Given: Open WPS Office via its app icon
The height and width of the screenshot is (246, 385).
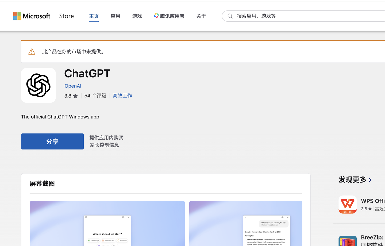Looking at the screenshot, I should (347, 204).
